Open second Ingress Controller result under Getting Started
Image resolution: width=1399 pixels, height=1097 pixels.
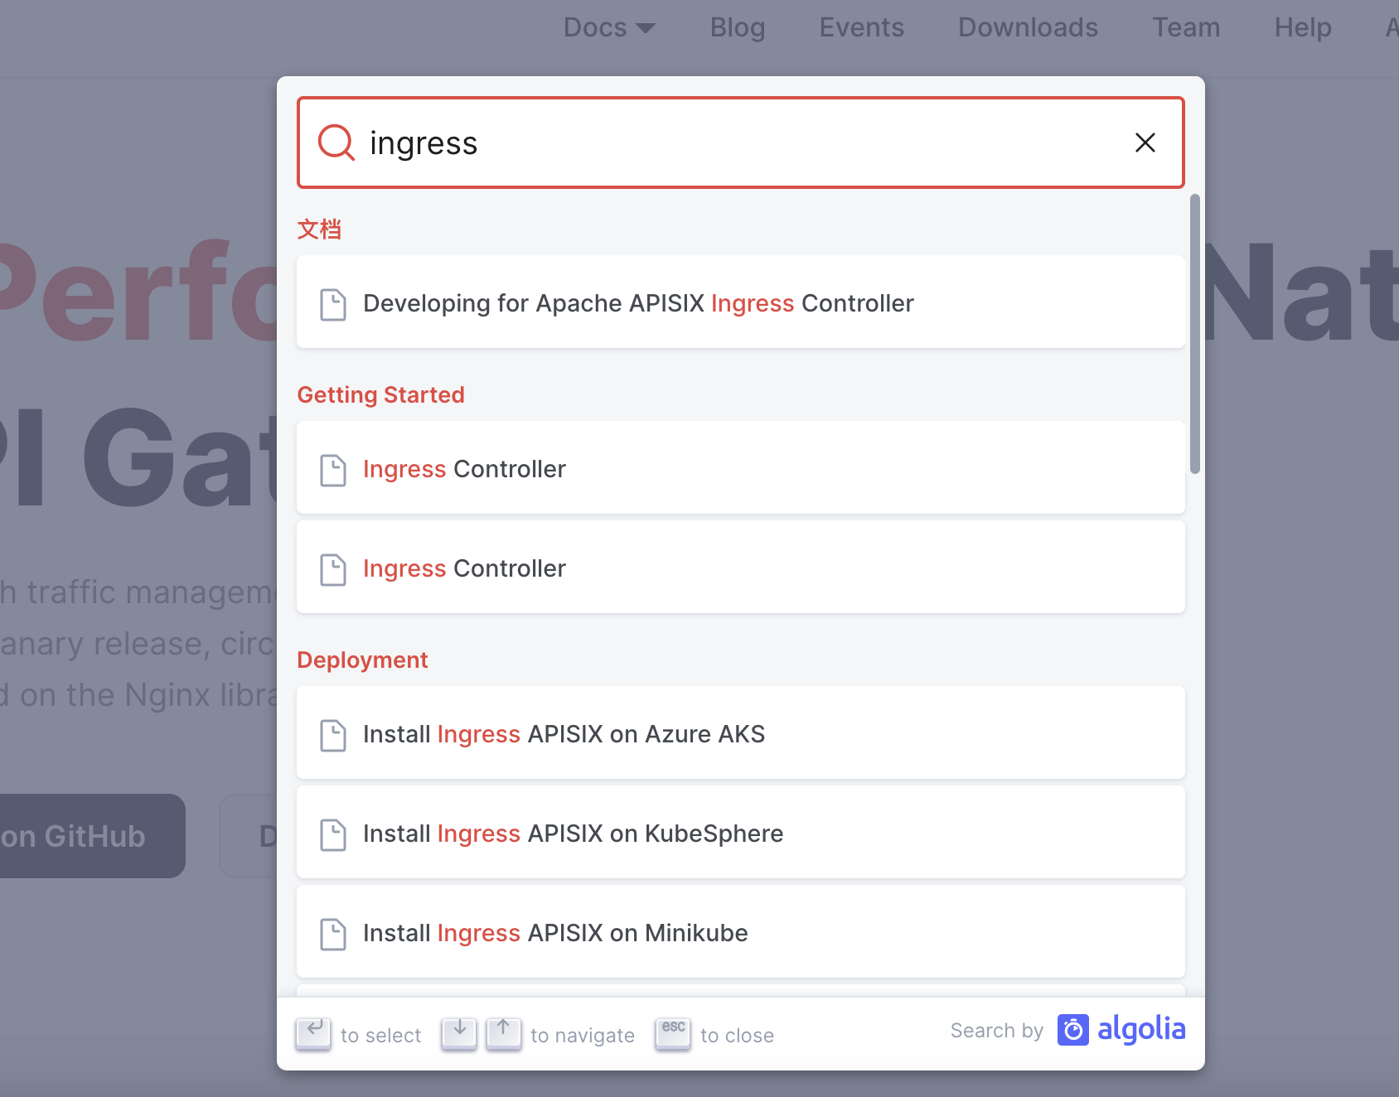741,568
